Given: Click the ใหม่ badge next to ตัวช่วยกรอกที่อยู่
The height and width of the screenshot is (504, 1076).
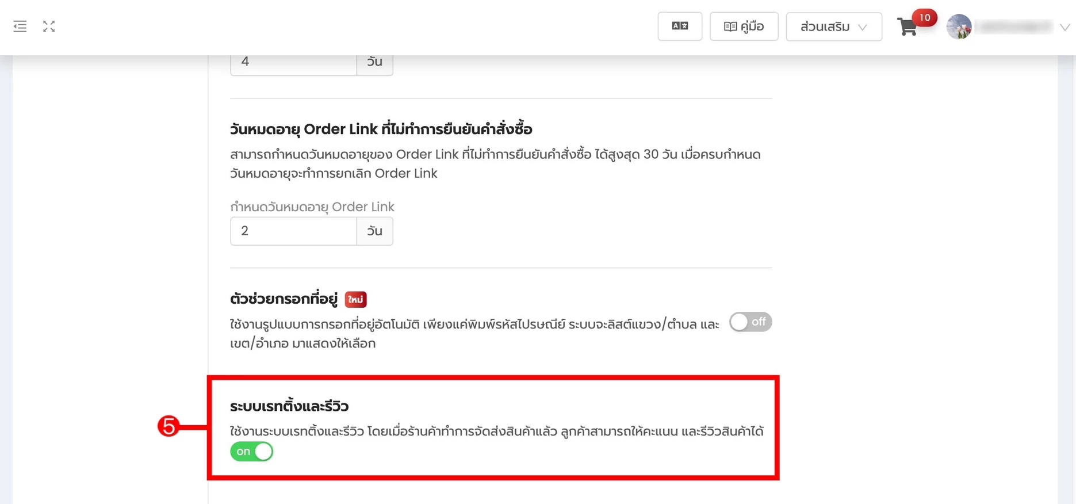Looking at the screenshot, I should [x=355, y=299].
